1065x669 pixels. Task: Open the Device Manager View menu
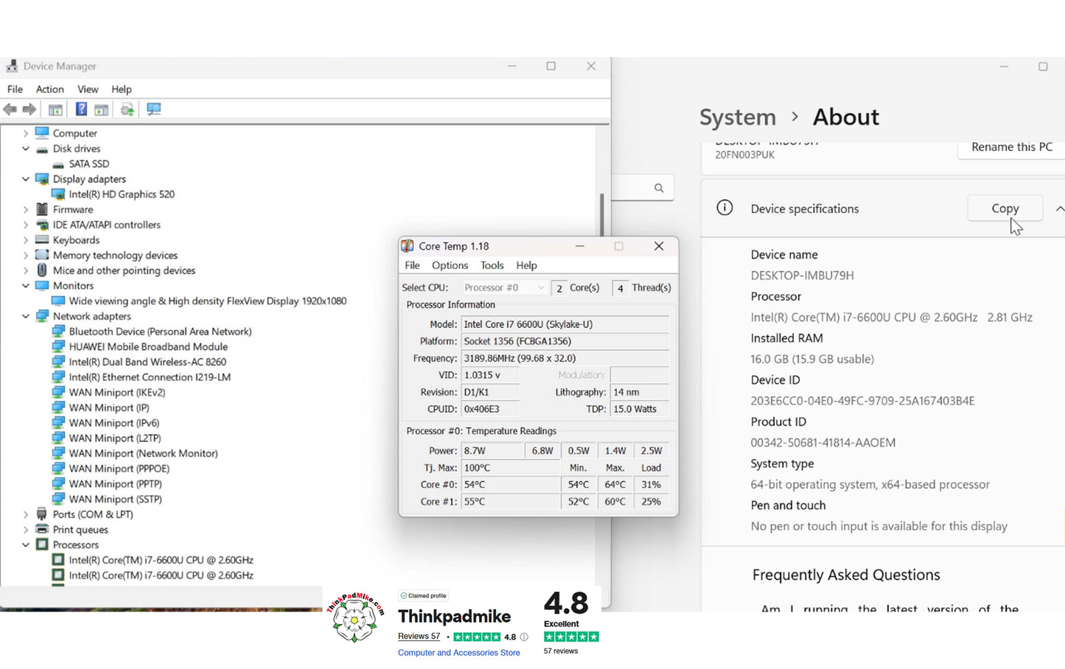tap(88, 89)
